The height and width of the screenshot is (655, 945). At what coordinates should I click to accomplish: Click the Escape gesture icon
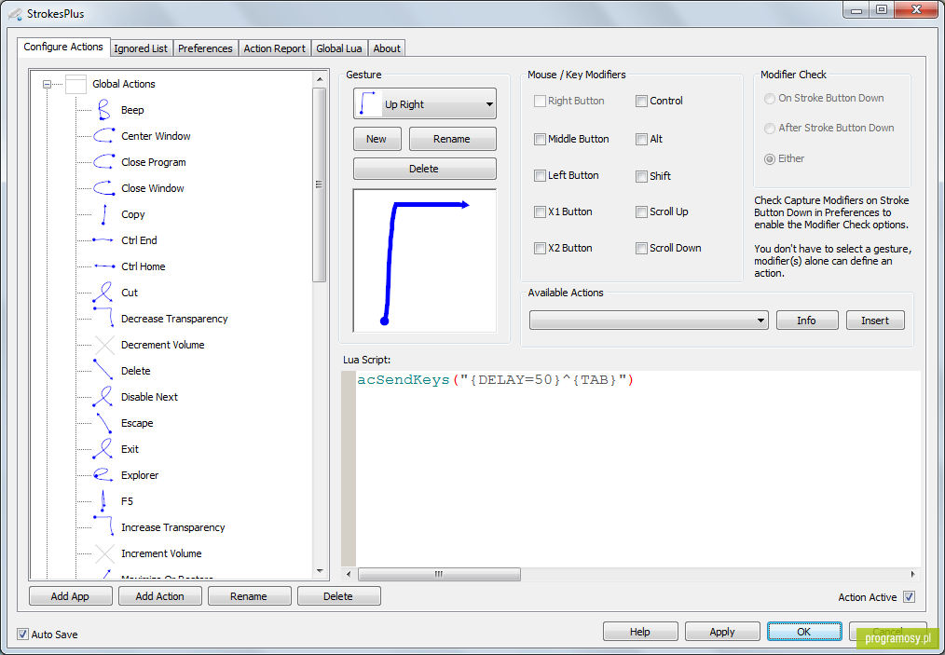(103, 422)
